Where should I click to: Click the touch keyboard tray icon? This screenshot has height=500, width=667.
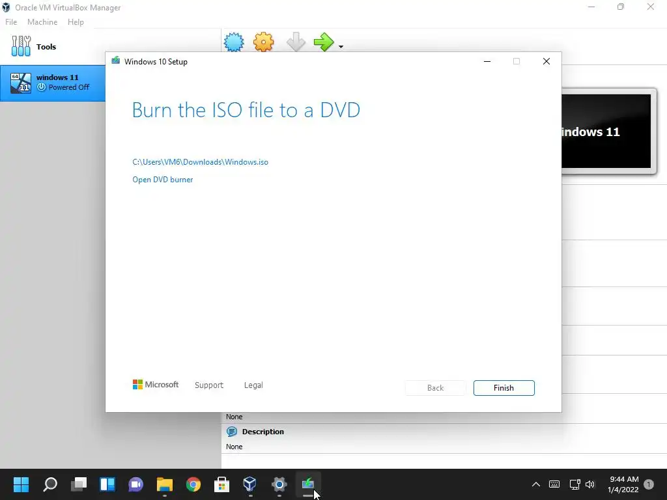[554, 484]
